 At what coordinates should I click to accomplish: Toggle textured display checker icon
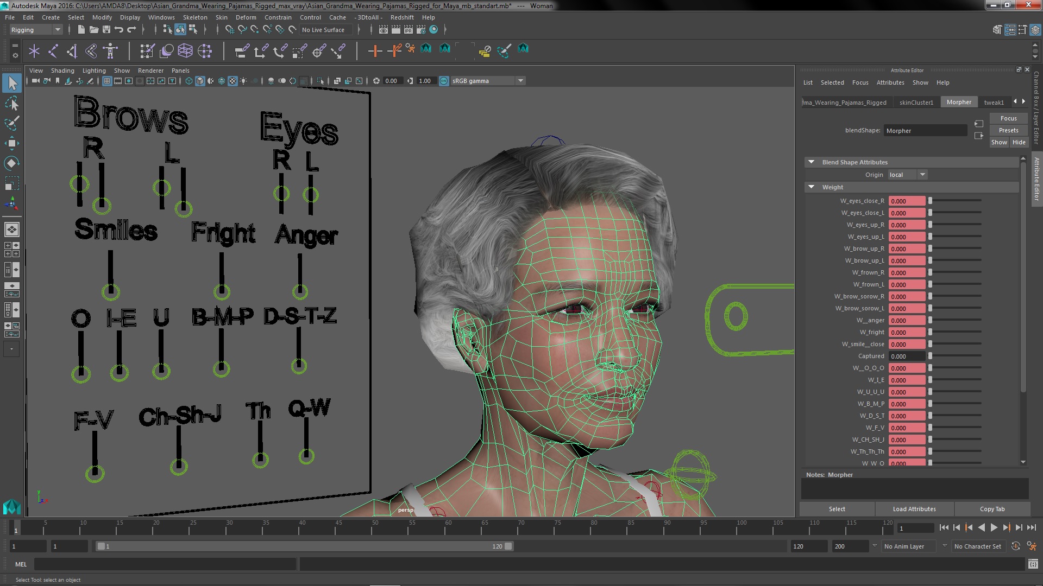(233, 81)
